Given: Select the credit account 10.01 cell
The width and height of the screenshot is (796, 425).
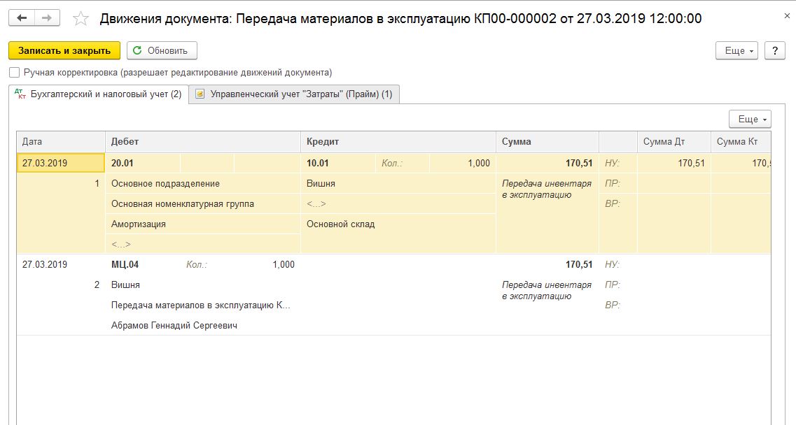Looking at the screenshot, I should [x=339, y=164].
